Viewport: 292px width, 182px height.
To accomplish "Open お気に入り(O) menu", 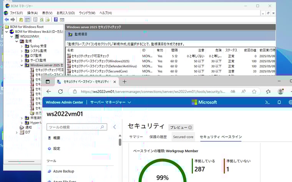I will coord(66,13).
